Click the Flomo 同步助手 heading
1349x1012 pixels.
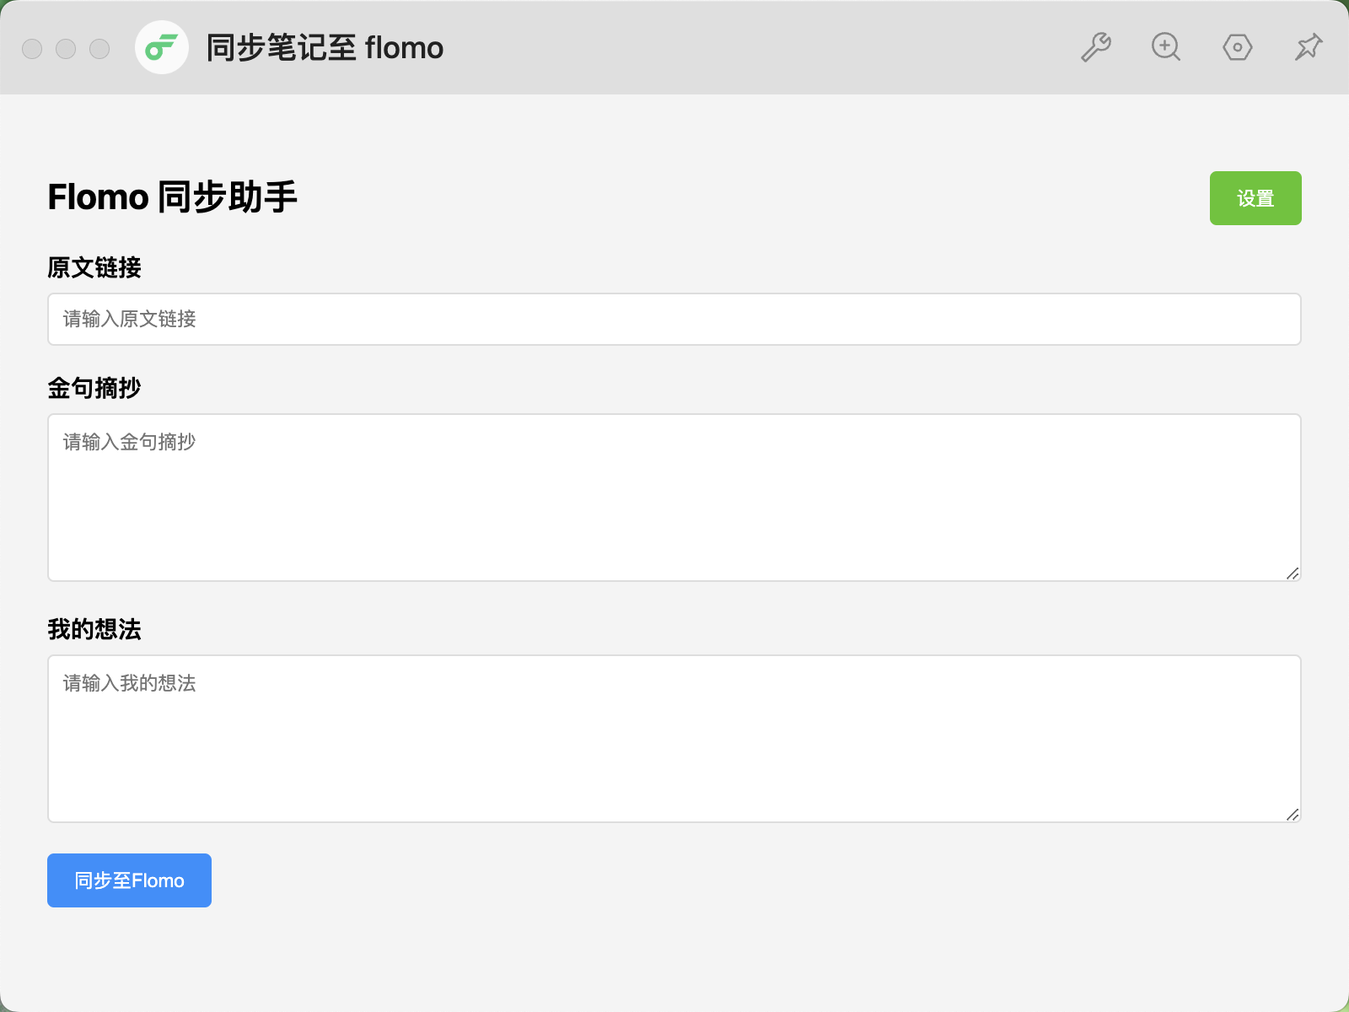tap(172, 197)
